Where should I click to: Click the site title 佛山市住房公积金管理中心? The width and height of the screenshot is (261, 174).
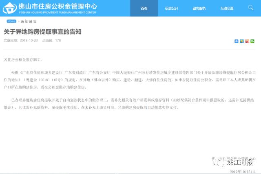click(58, 7)
